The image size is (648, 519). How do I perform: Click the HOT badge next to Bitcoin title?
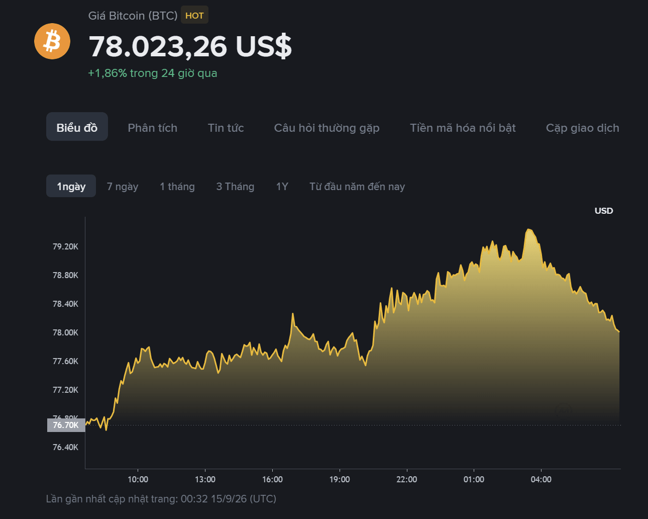tap(194, 16)
